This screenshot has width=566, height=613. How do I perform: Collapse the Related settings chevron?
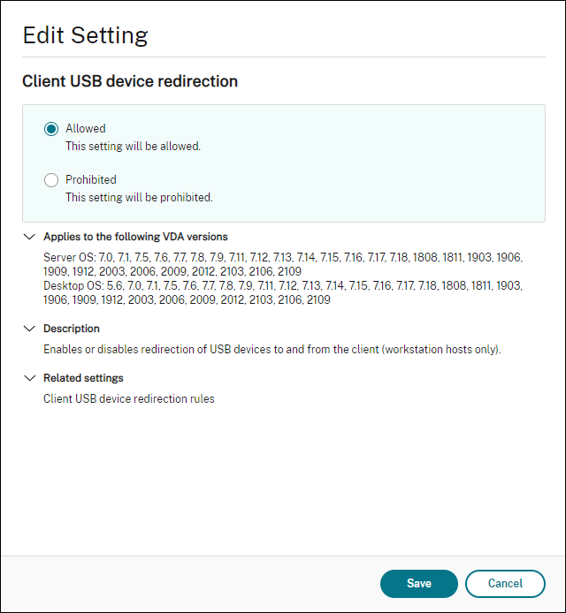click(x=29, y=378)
